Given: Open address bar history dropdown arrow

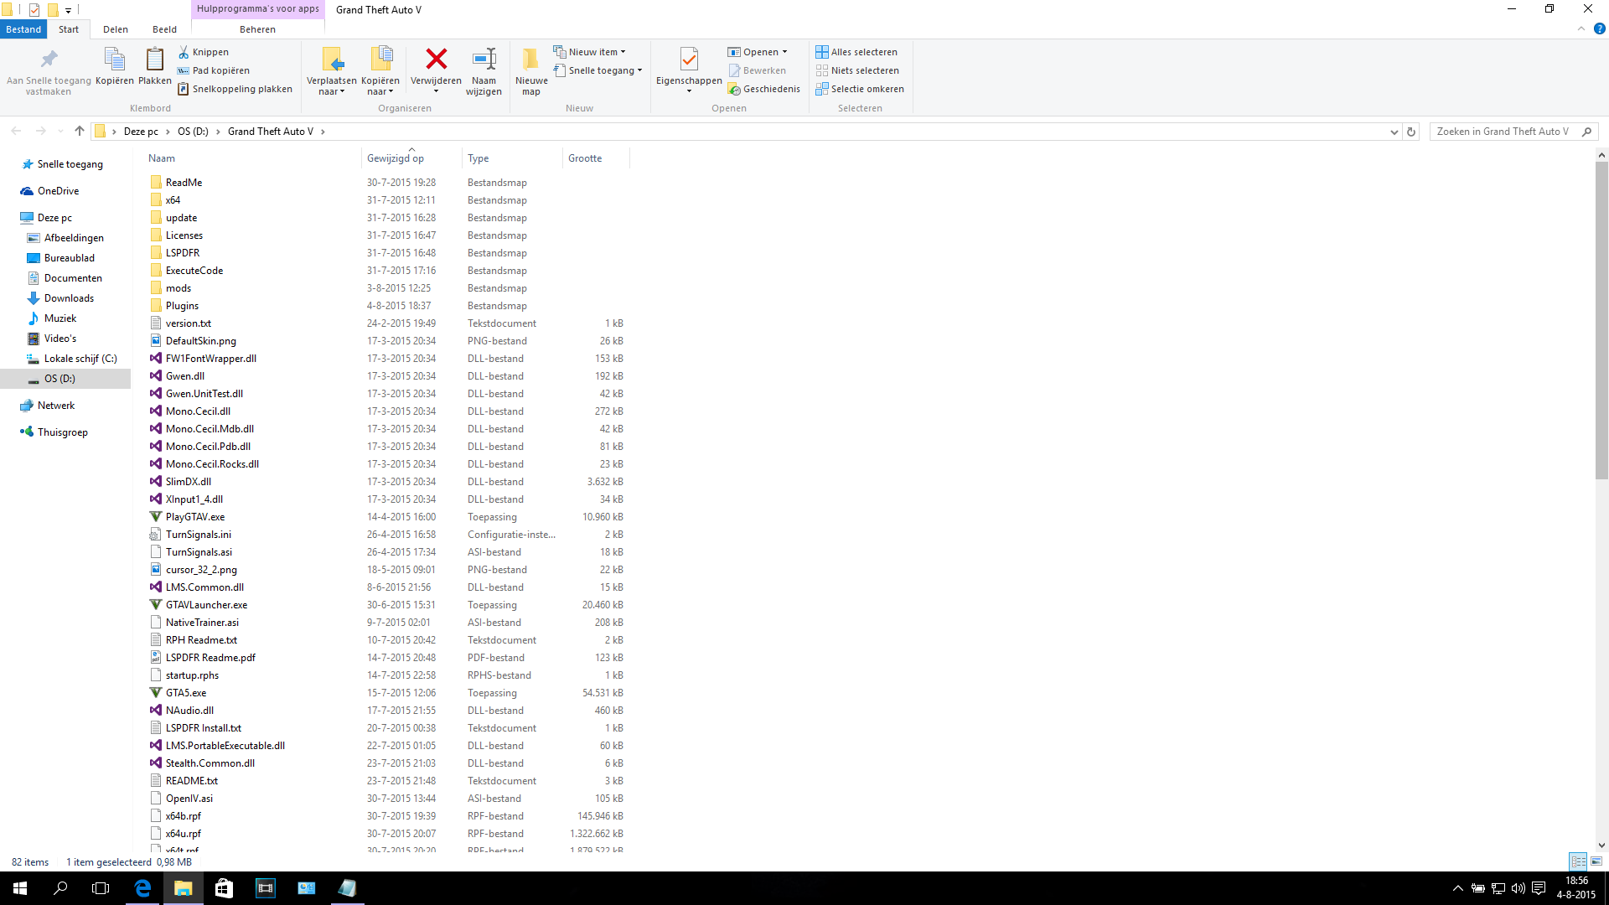Looking at the screenshot, I should (x=1394, y=132).
